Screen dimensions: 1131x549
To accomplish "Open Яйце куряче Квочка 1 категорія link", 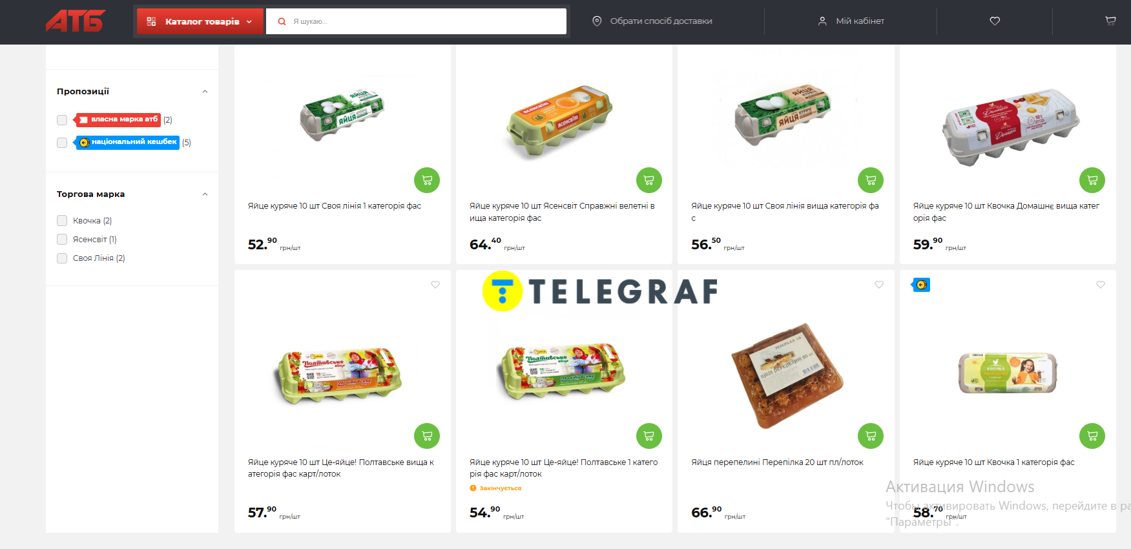I will (993, 462).
